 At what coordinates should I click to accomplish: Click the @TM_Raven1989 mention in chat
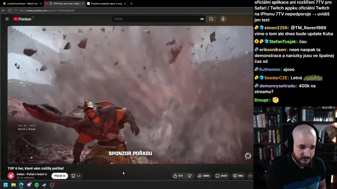[x=309, y=28]
